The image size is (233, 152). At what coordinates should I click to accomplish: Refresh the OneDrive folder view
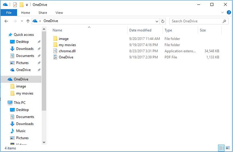pos(163,21)
